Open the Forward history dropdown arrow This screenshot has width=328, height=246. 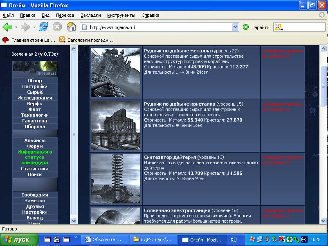(x=34, y=27)
